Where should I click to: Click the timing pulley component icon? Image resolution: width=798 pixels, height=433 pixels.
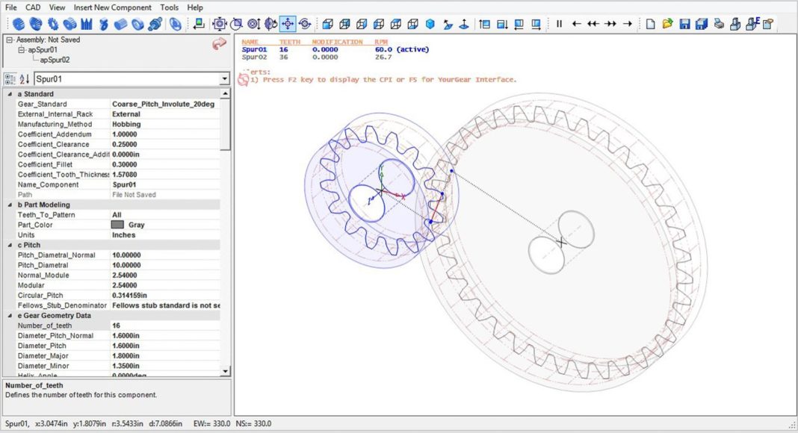click(69, 24)
